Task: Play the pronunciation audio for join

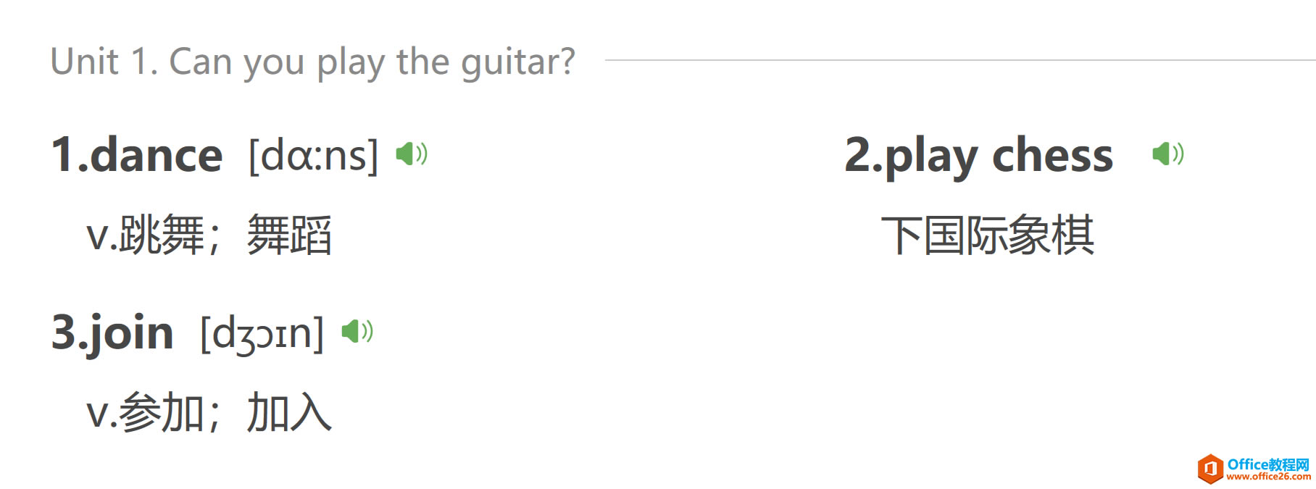Action: 357,331
